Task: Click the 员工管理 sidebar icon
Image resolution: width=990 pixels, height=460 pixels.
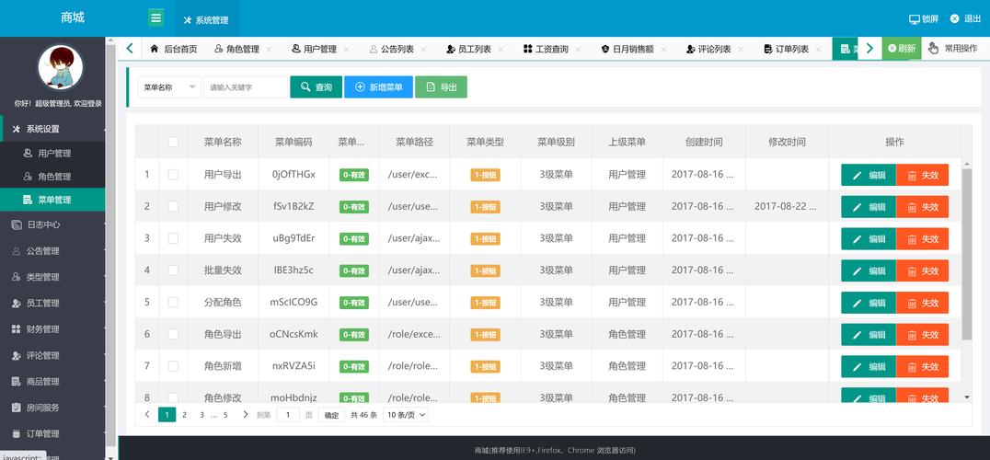Action: click(17, 304)
